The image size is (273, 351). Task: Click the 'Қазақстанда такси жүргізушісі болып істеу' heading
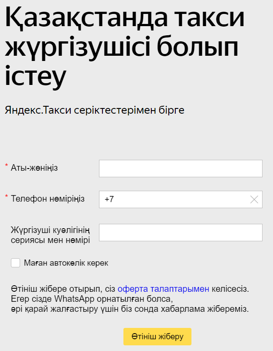coord(125,46)
